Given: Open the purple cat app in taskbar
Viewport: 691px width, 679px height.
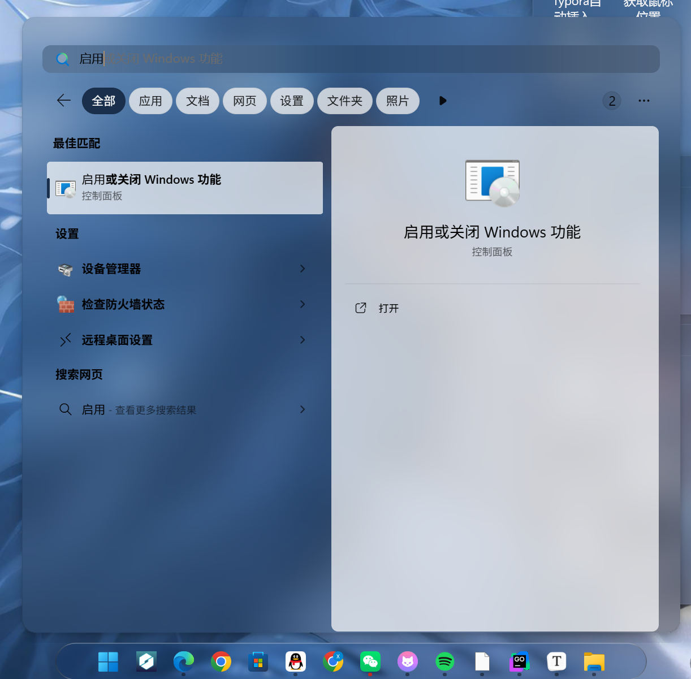Looking at the screenshot, I should click(x=407, y=661).
